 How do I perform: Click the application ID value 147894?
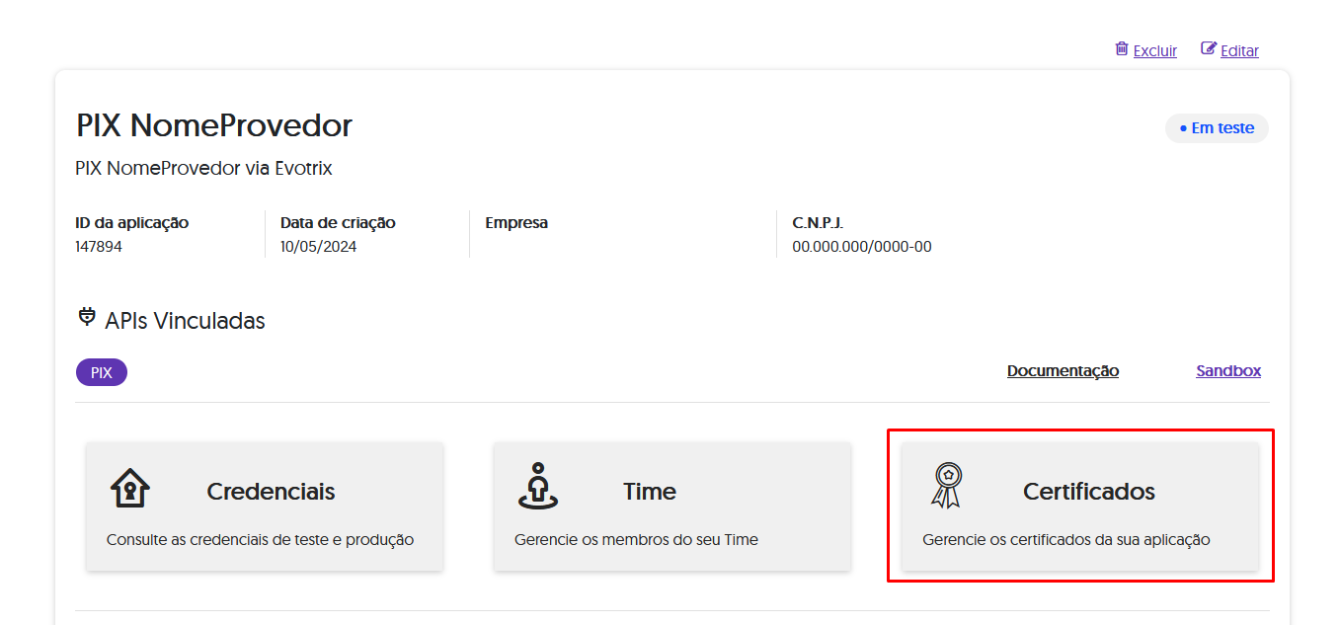coord(99,247)
